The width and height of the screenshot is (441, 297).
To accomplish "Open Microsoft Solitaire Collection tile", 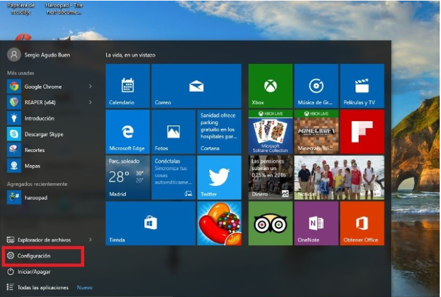I will 271,132.
